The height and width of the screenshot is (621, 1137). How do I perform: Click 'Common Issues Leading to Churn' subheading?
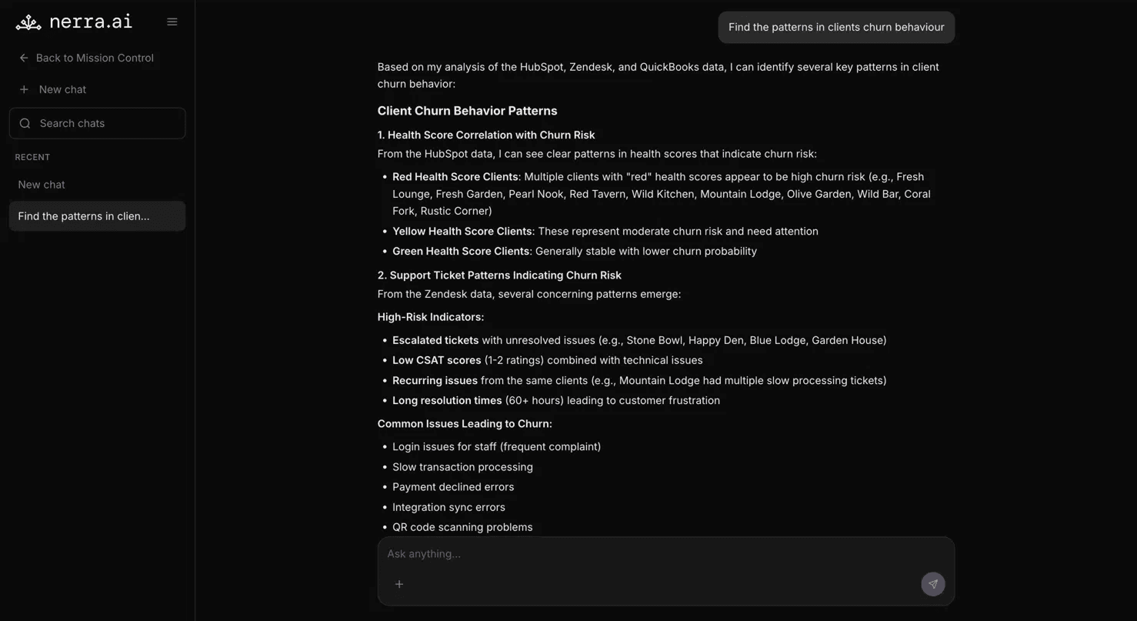pos(465,424)
